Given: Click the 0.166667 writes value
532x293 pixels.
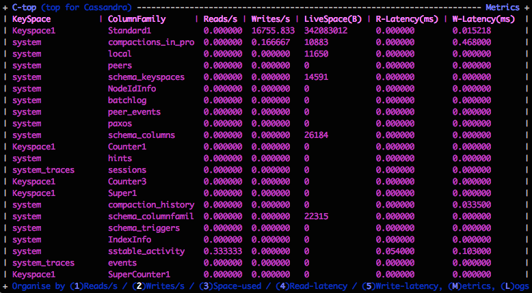Looking at the screenshot, I should pyautogui.click(x=271, y=42).
